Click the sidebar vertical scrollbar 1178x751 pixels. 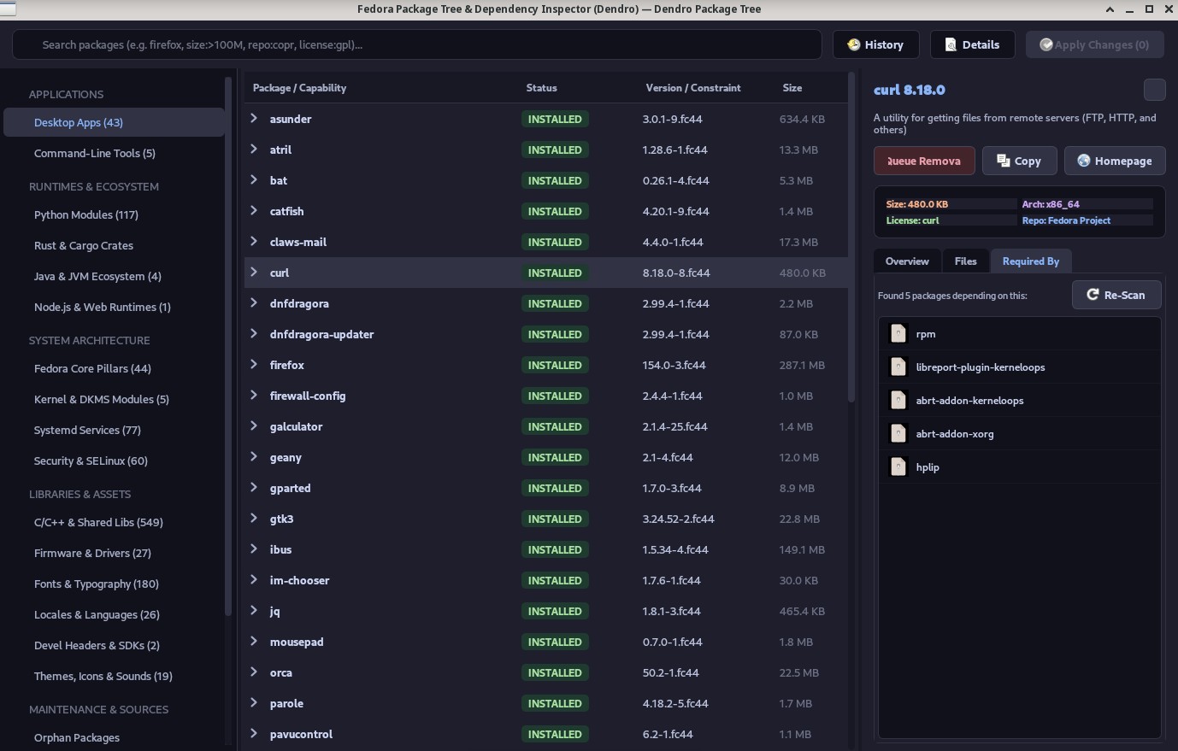pos(228,346)
